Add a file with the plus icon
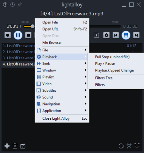 click(7, 146)
